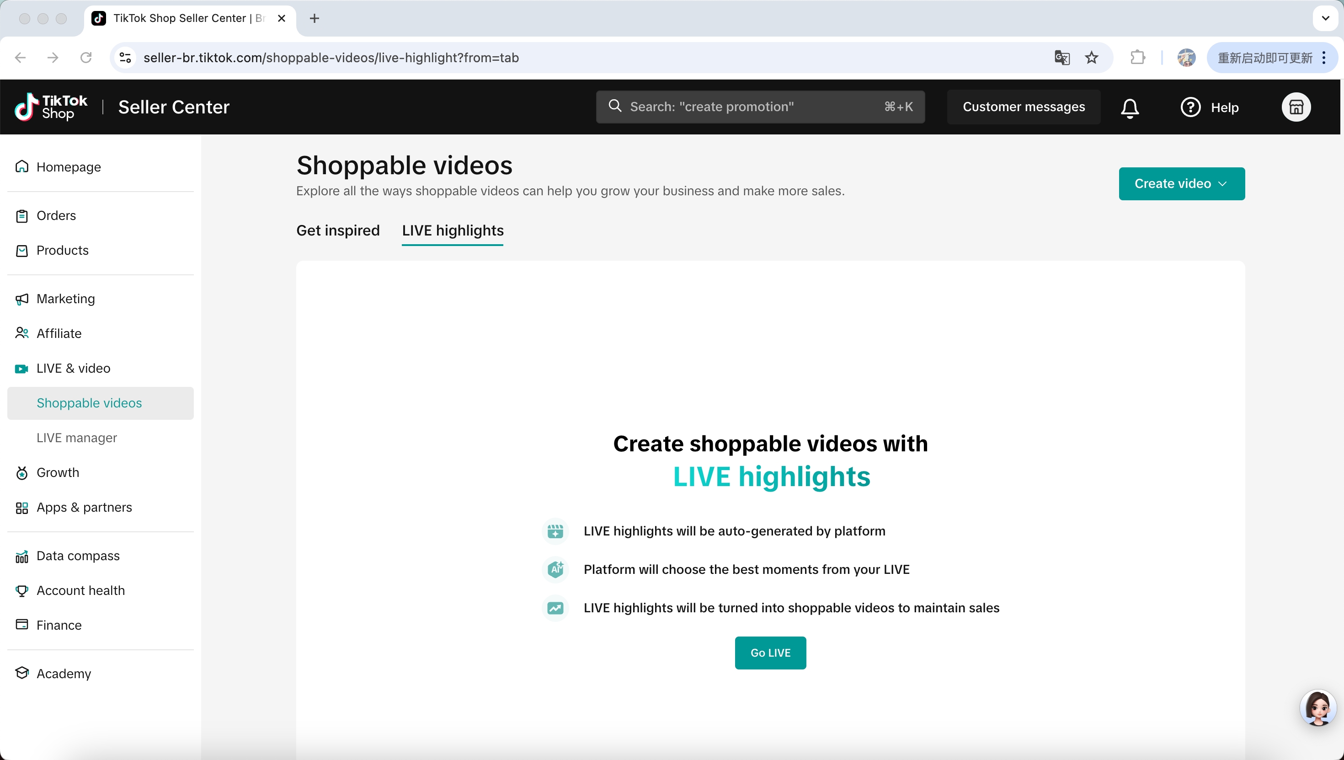Click the Data compass chart icon
The image size is (1344, 760).
coord(22,557)
